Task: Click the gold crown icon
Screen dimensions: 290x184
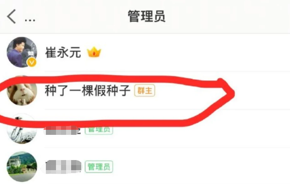Action: point(94,52)
